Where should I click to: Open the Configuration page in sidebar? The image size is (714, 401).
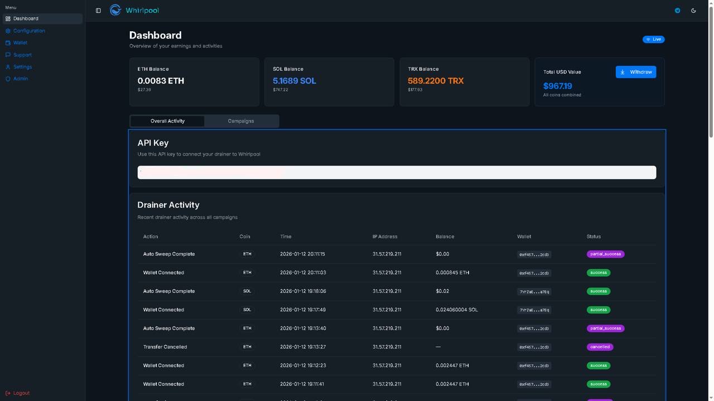[29, 31]
